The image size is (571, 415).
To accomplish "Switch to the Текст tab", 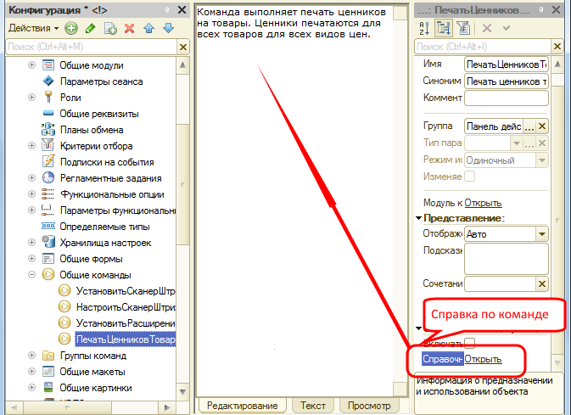I will (x=313, y=406).
